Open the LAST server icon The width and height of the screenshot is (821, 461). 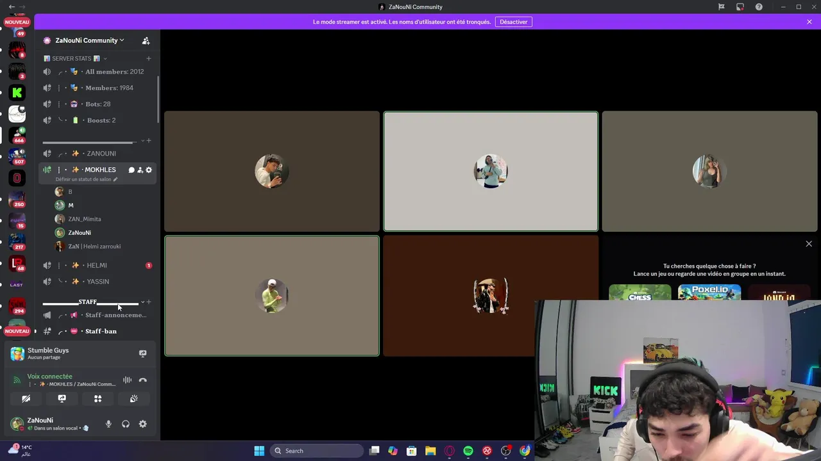17,285
